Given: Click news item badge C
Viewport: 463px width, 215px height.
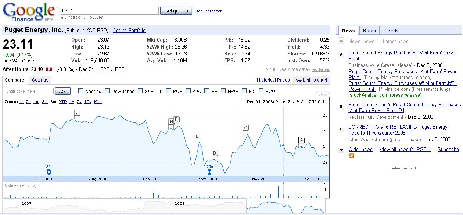Looking at the screenshot, I should [x=341, y=129].
